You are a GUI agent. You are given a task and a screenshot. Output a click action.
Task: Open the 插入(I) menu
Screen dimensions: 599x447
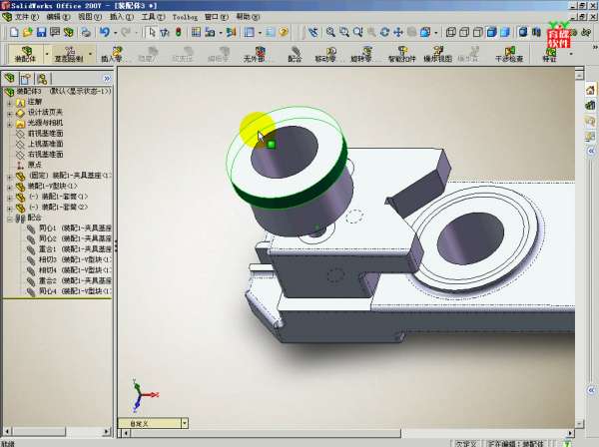[118, 17]
